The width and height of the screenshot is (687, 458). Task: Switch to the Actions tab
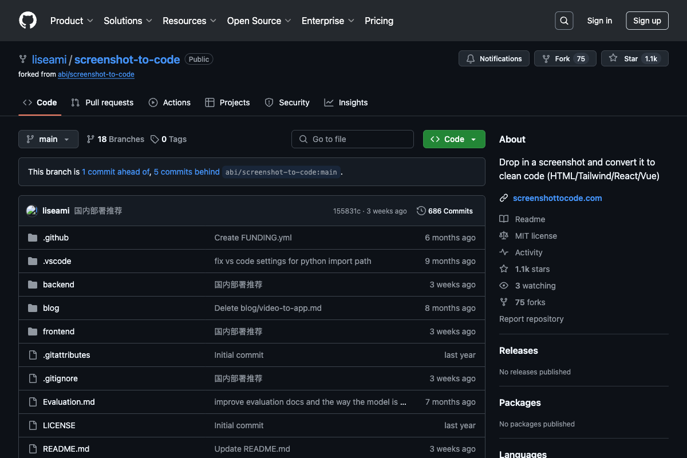pyautogui.click(x=169, y=102)
